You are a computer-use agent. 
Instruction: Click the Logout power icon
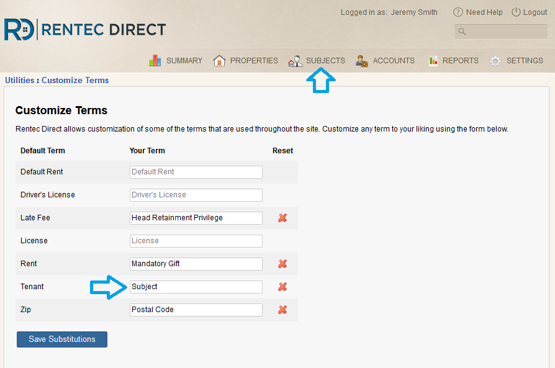click(516, 12)
